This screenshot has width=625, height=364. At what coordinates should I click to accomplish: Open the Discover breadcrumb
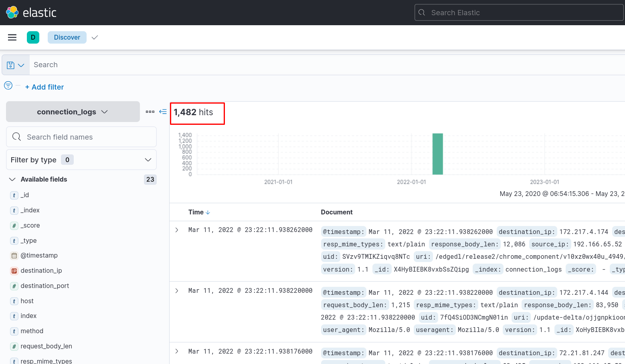pyautogui.click(x=67, y=37)
